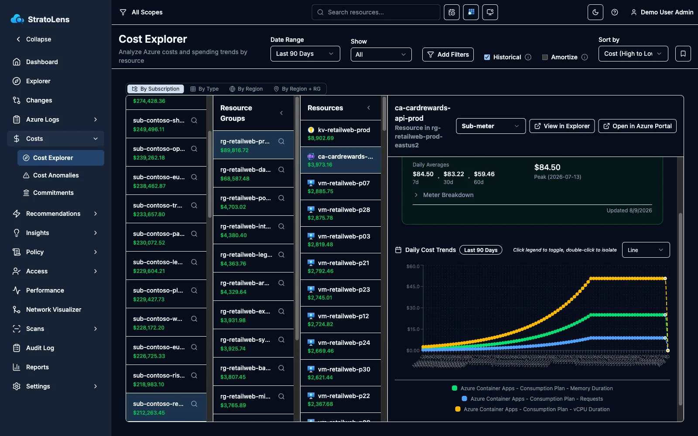
Task: Click the bookmark icon beside Sort by
Action: point(683,54)
